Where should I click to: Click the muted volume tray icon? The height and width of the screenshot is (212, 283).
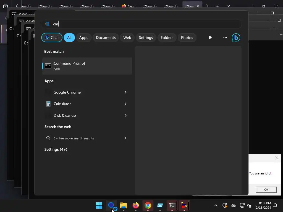[250, 205]
